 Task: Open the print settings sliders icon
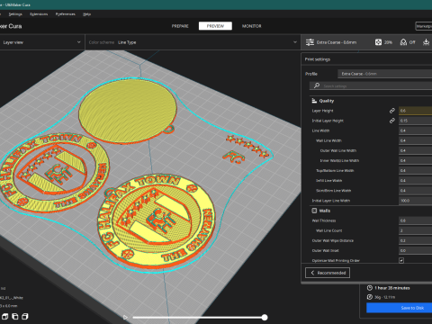[x=310, y=42]
